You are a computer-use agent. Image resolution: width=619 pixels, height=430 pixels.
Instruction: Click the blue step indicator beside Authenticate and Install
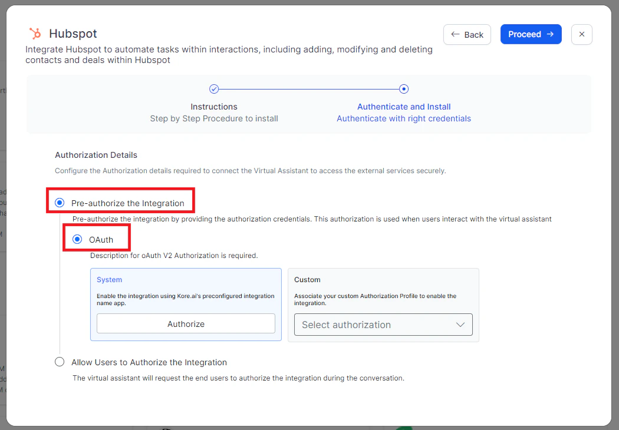click(x=404, y=88)
